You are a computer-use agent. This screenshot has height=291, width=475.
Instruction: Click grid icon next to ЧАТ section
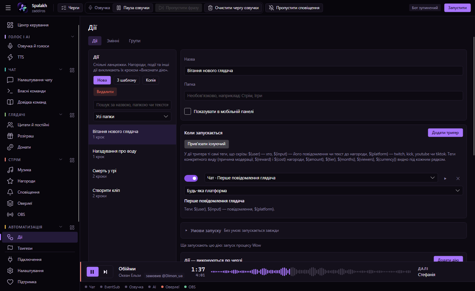coord(72,70)
